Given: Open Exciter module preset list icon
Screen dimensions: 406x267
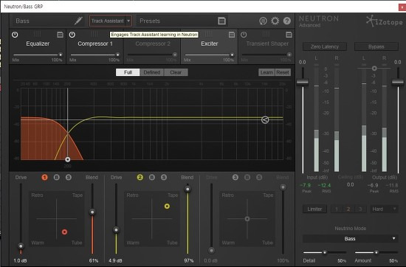Looking at the screenshot, I should (x=232, y=35).
